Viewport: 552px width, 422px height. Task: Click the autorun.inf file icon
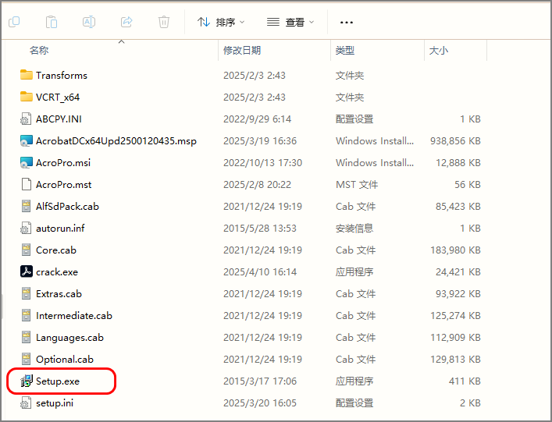tap(26, 229)
